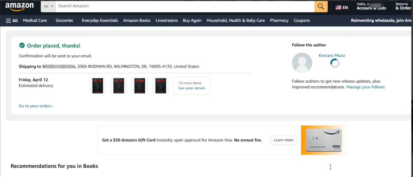Select Pharmacy in the navigation bar
This screenshot has height=177, width=413.
coord(279,20)
